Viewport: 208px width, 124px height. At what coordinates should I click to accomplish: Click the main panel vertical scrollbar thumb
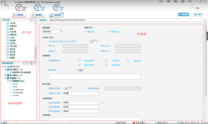pos(205,60)
